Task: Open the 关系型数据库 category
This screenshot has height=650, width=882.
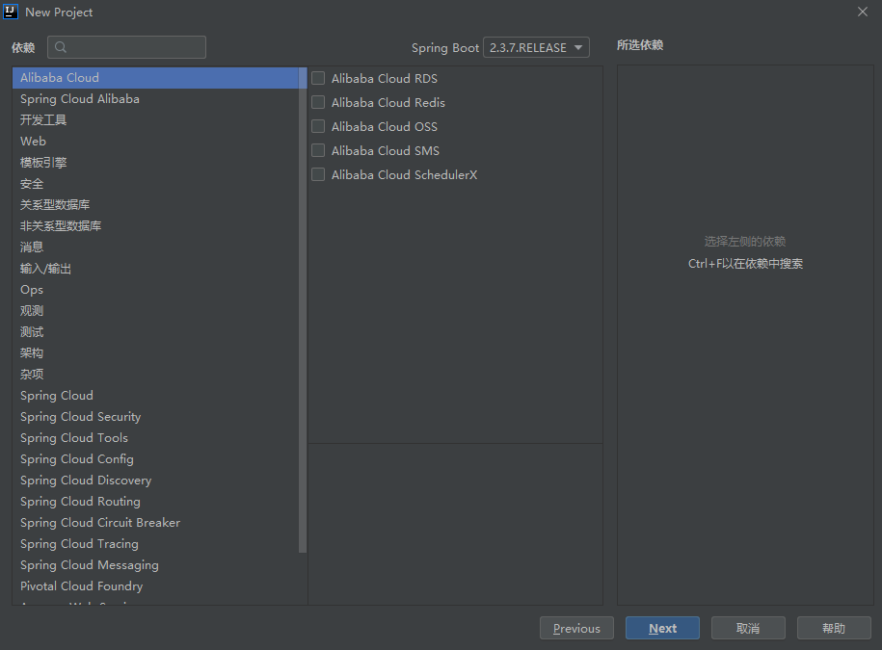Action: pos(55,205)
